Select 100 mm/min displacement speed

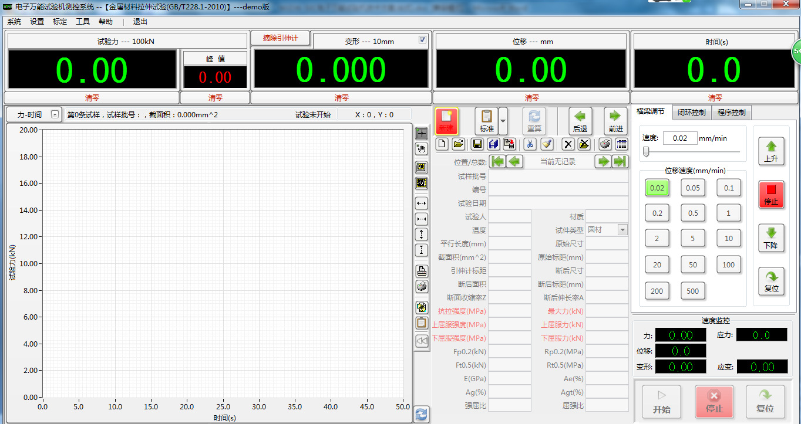coord(728,264)
